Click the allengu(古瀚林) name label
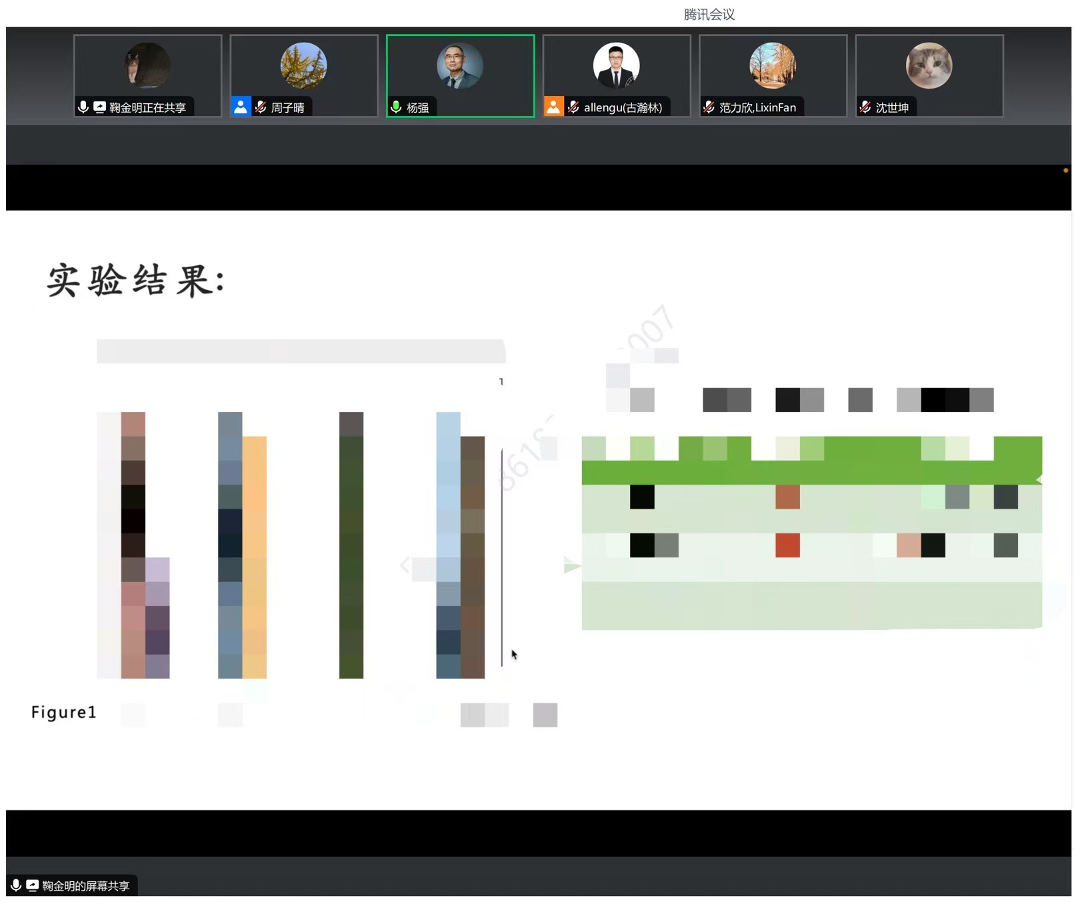1074x902 pixels. [623, 107]
